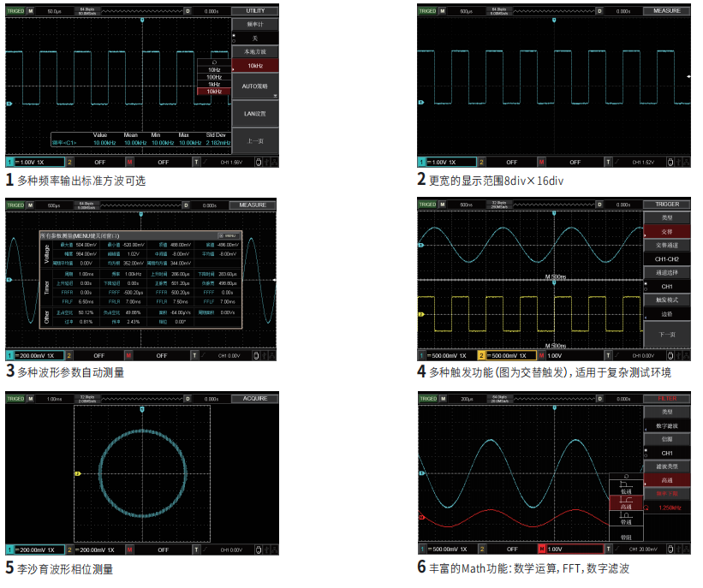Click the yellow channel 2 marker on the ACQUIRE XY plot
The width and height of the screenshot is (703, 588).
[x=77, y=473]
